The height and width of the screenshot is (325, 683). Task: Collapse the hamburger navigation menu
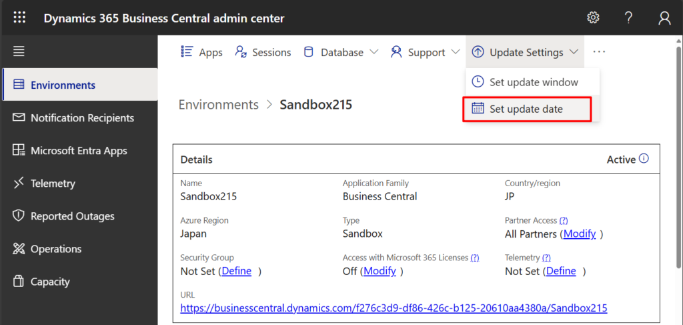pyautogui.click(x=19, y=51)
